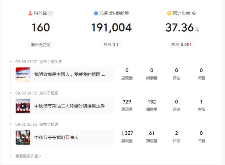Expand more works via 查看更多作品 chevron
Image resolution: width=225 pixels, height=165 pixels.
click(x=40, y=156)
